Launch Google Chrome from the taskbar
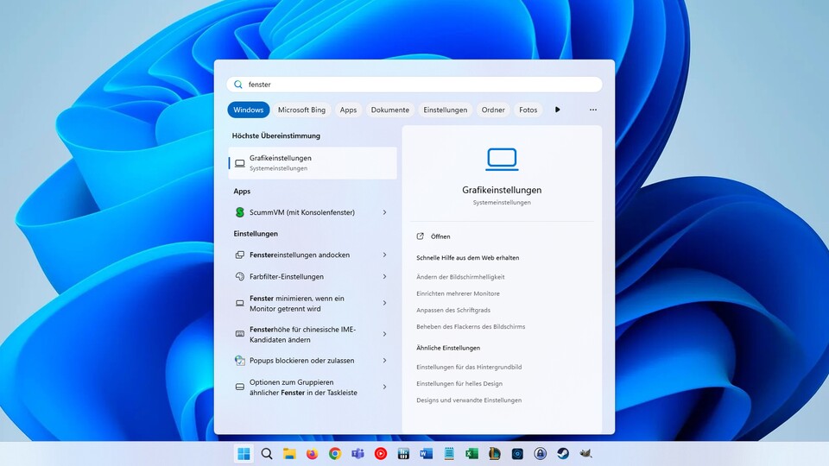This screenshot has width=829, height=466. pos(335,454)
